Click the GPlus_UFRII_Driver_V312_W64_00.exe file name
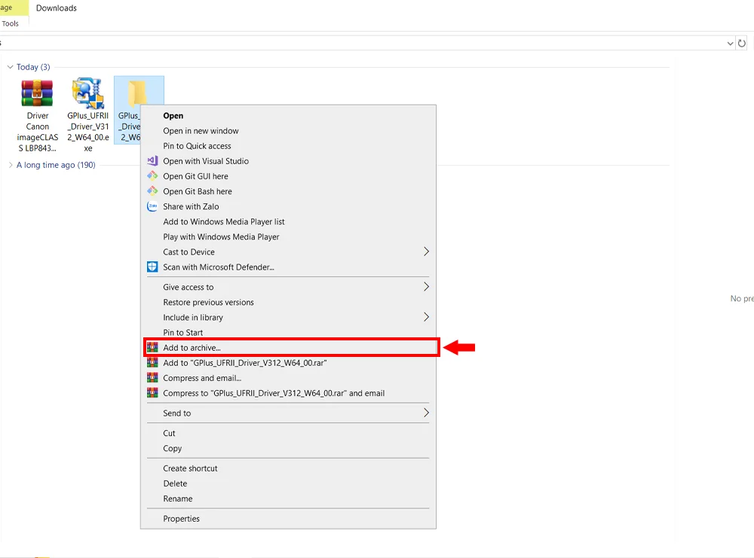 coord(88,132)
